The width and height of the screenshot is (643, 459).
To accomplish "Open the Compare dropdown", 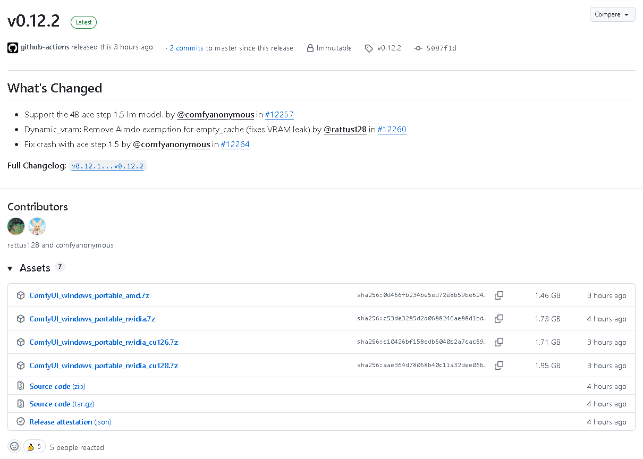I will [x=612, y=14].
